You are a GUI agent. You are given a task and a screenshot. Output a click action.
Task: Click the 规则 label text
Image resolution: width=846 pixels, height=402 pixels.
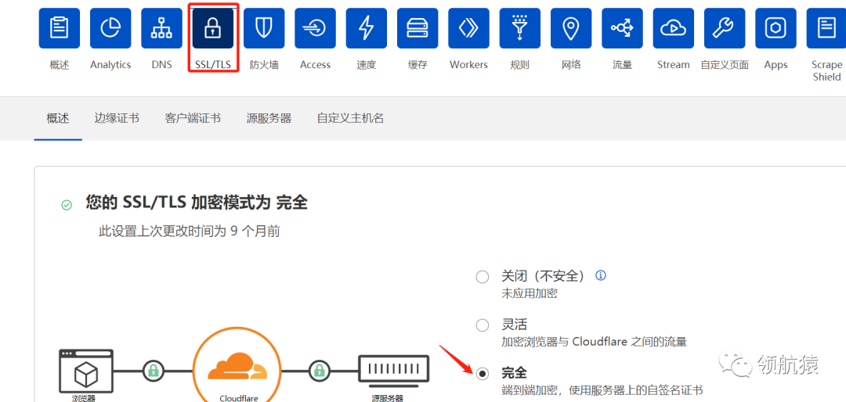pos(520,65)
